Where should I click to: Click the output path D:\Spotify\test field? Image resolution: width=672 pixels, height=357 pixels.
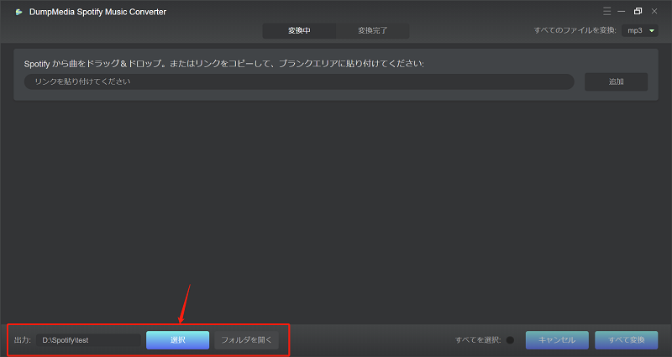click(x=88, y=340)
